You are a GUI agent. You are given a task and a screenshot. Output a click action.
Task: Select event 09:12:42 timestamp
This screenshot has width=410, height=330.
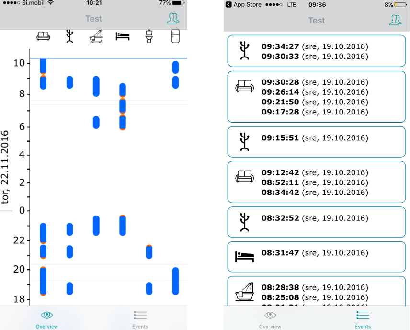pos(280,172)
